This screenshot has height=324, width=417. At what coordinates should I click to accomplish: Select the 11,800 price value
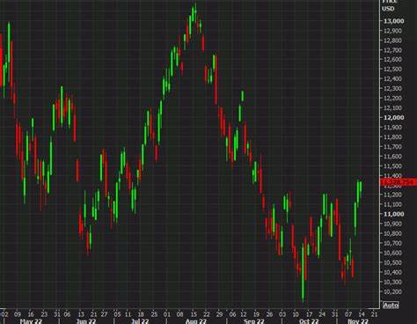point(392,137)
